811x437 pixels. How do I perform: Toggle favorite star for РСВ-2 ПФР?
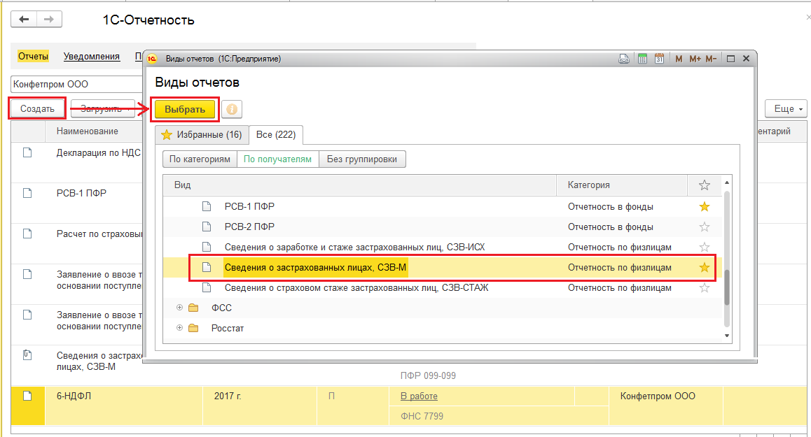[x=705, y=227]
